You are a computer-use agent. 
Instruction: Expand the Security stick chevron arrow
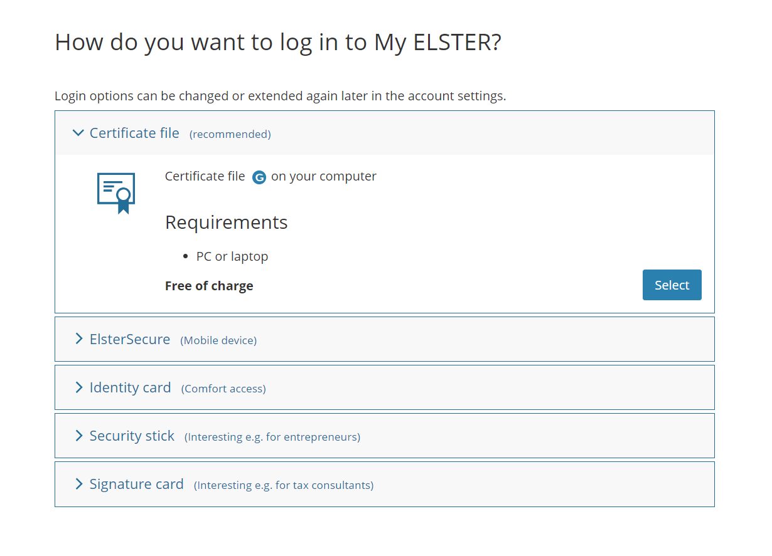click(78, 436)
